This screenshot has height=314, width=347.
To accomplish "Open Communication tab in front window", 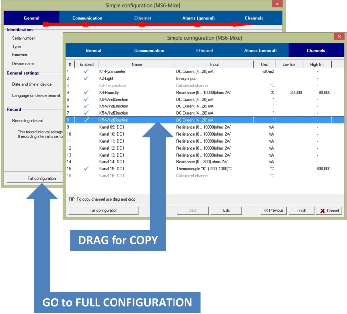I will pyautogui.click(x=149, y=51).
